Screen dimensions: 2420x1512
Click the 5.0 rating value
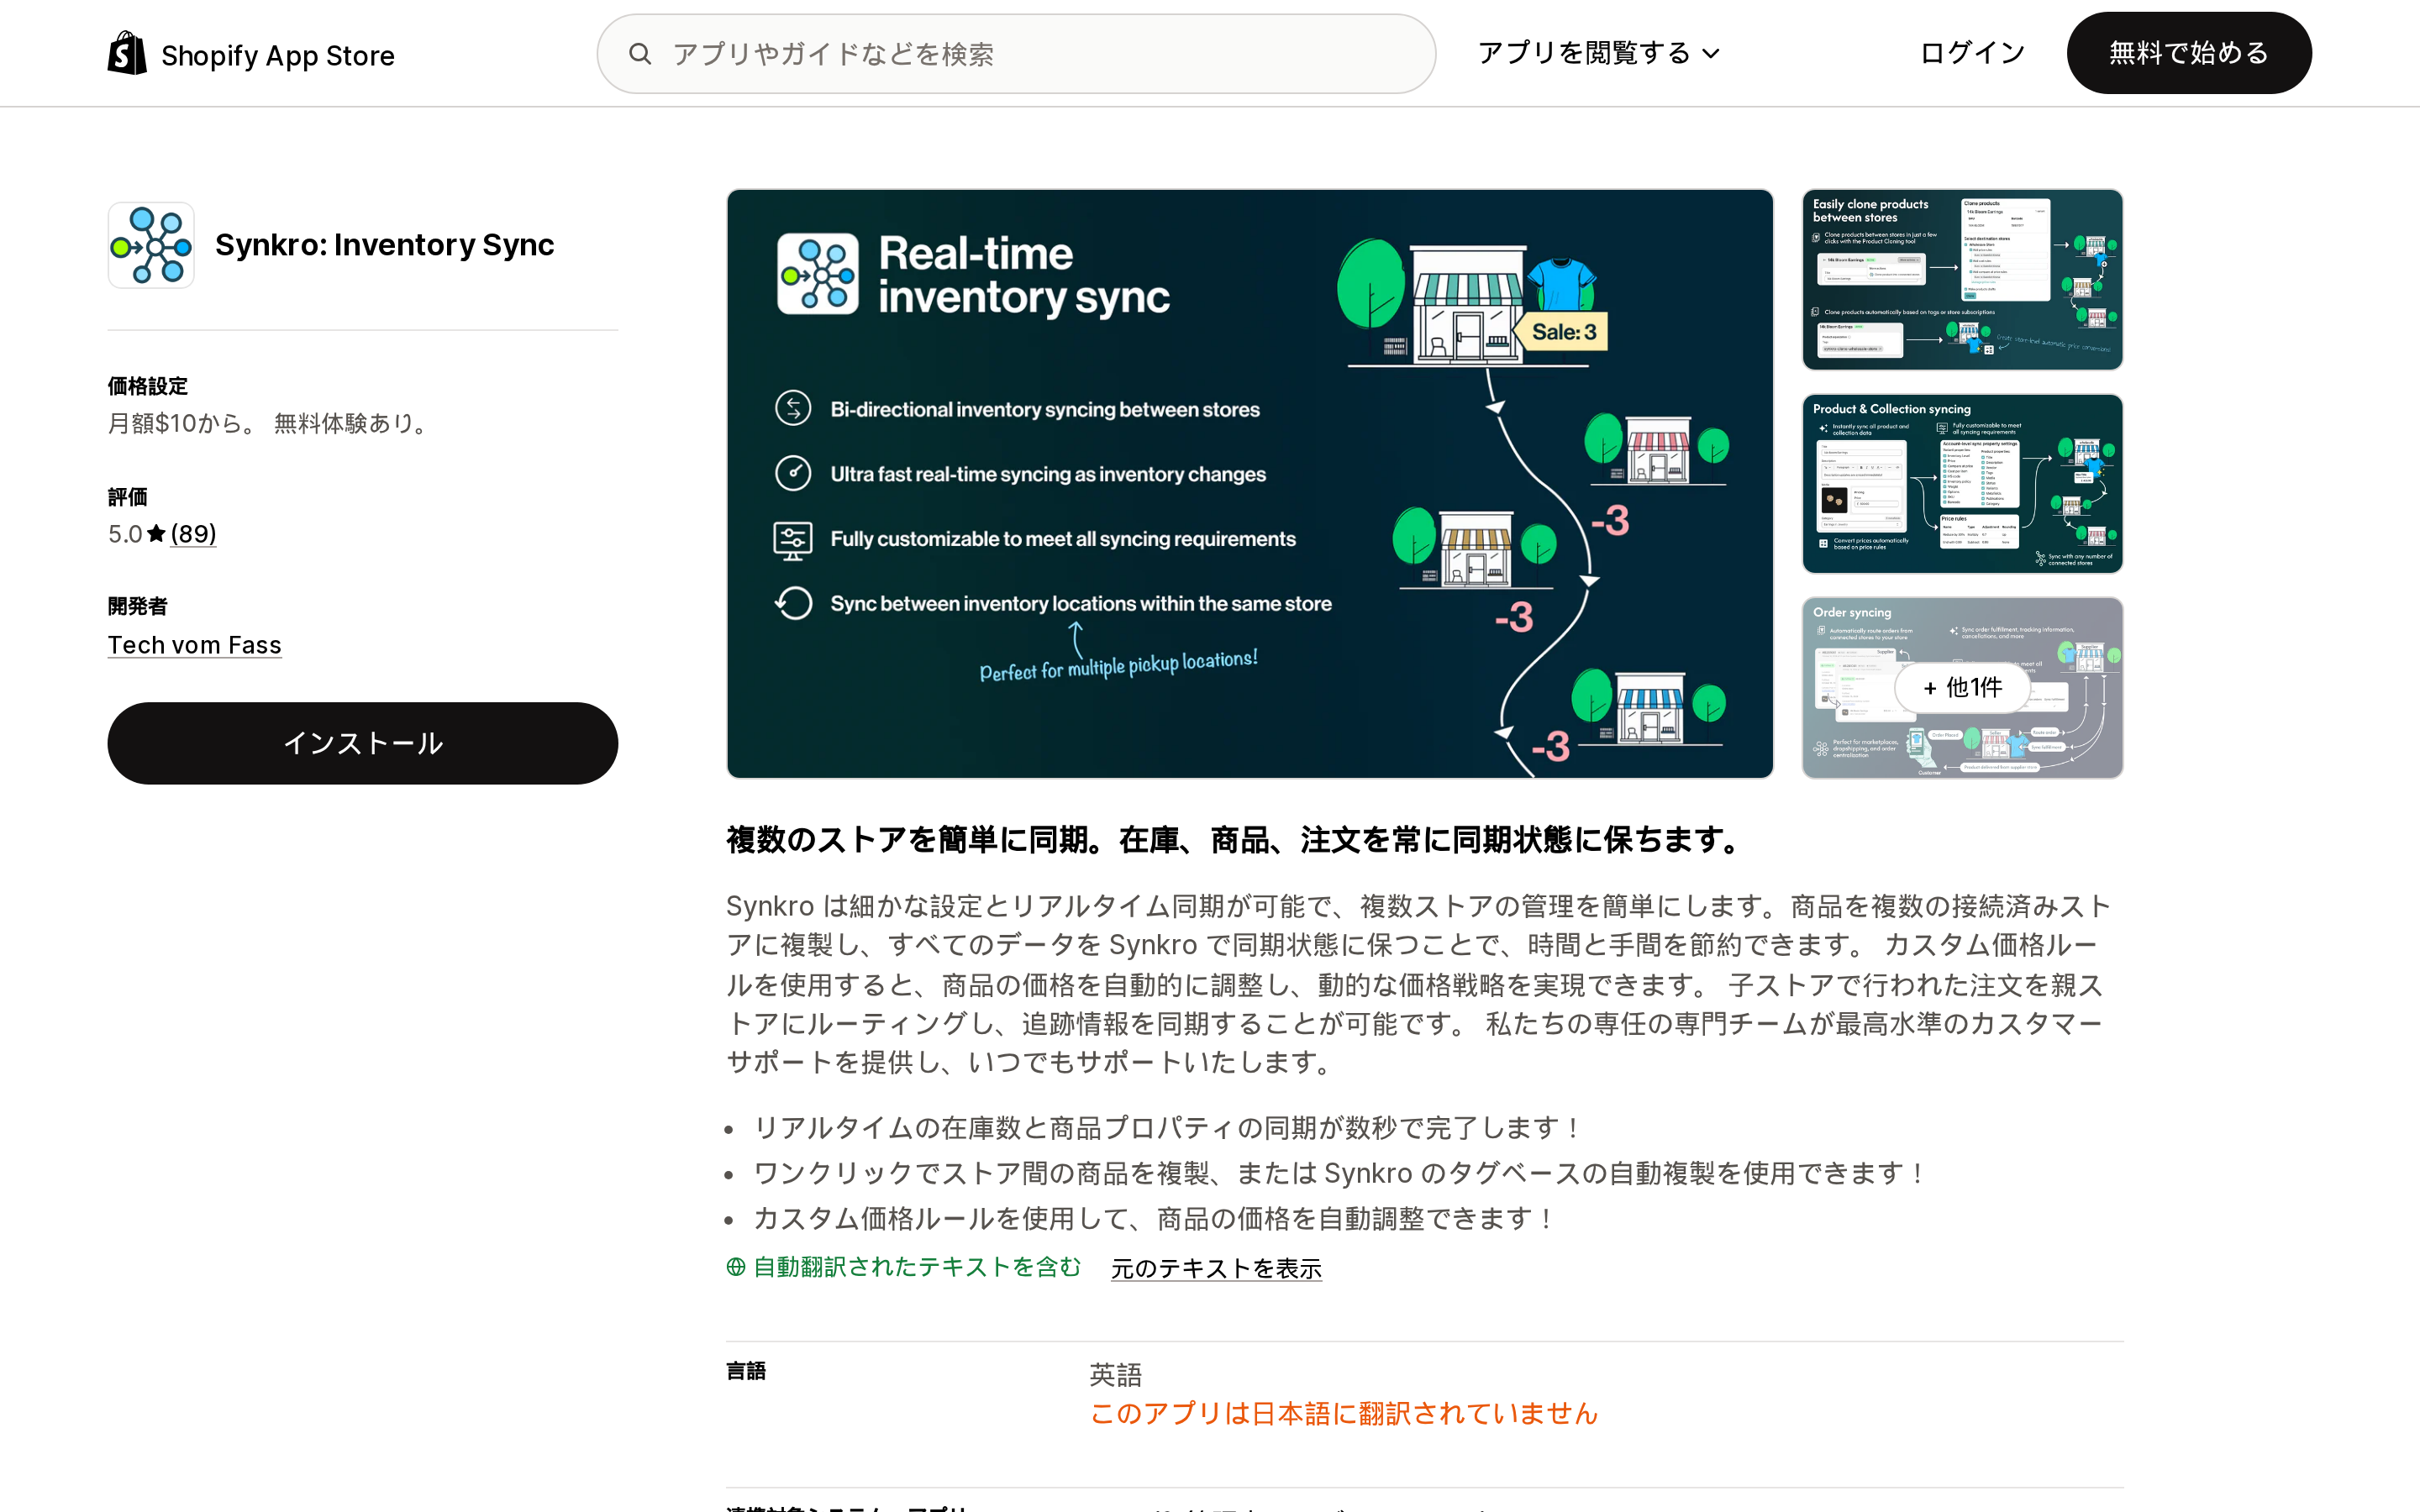pos(125,534)
